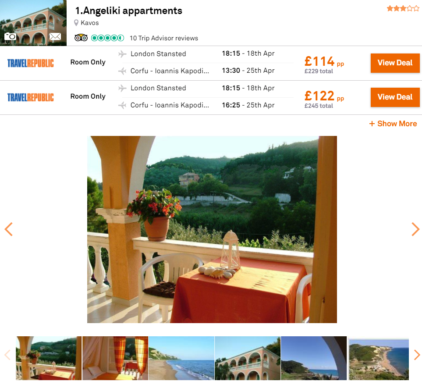Open the Angeliki appartments title link
This screenshot has width=422, height=381.
(x=129, y=11)
